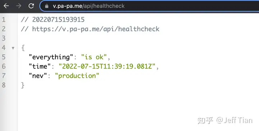
Task: Click the "everything" JSON key
Action: point(51,57)
